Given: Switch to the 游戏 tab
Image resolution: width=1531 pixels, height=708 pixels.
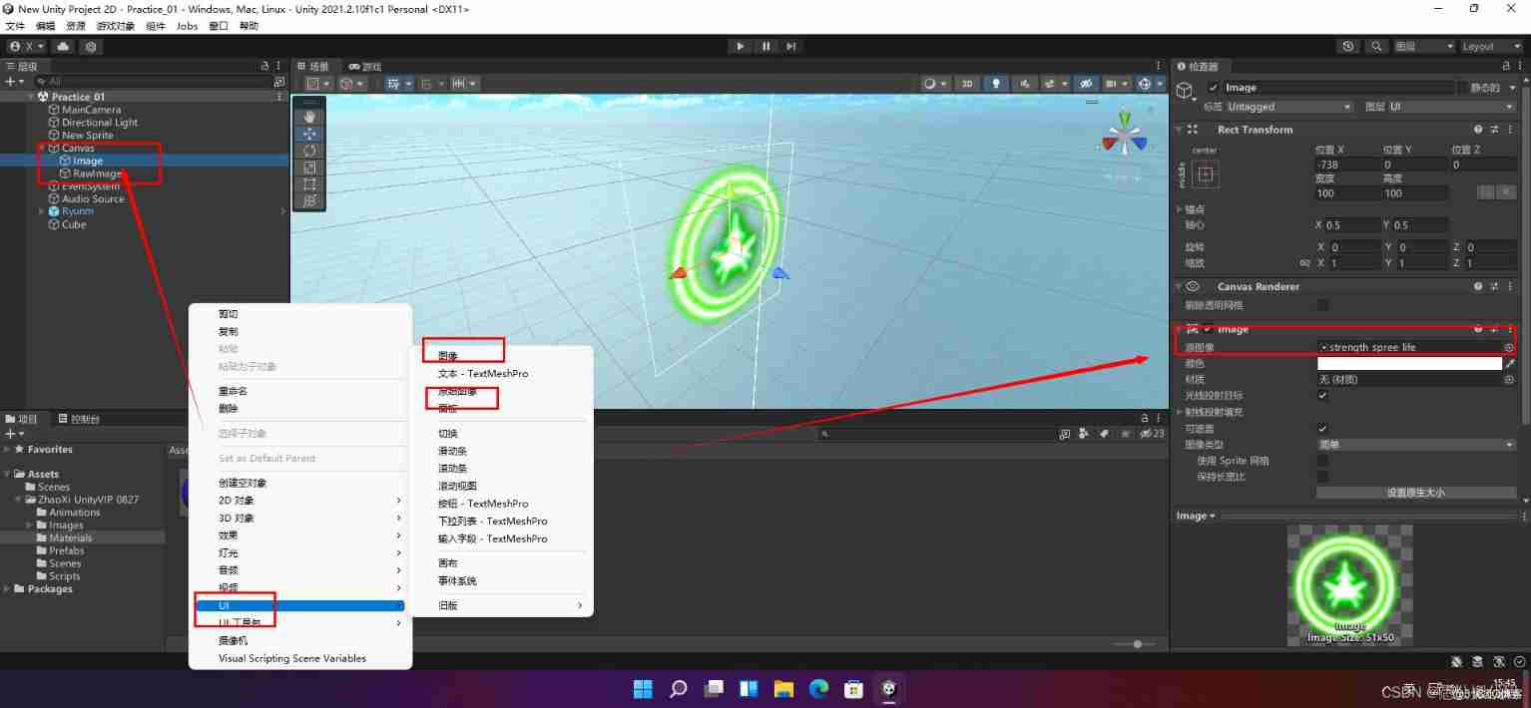Looking at the screenshot, I should [x=364, y=66].
